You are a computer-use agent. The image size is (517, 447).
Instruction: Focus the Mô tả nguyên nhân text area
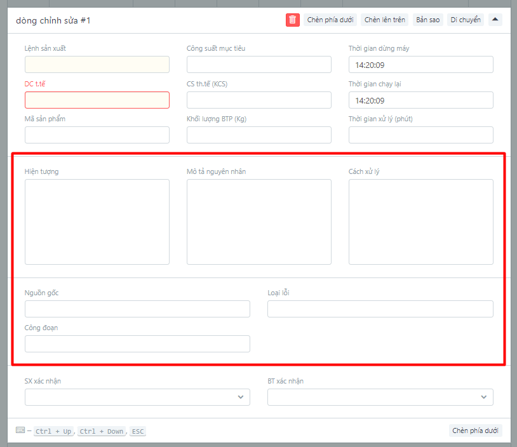click(x=259, y=222)
